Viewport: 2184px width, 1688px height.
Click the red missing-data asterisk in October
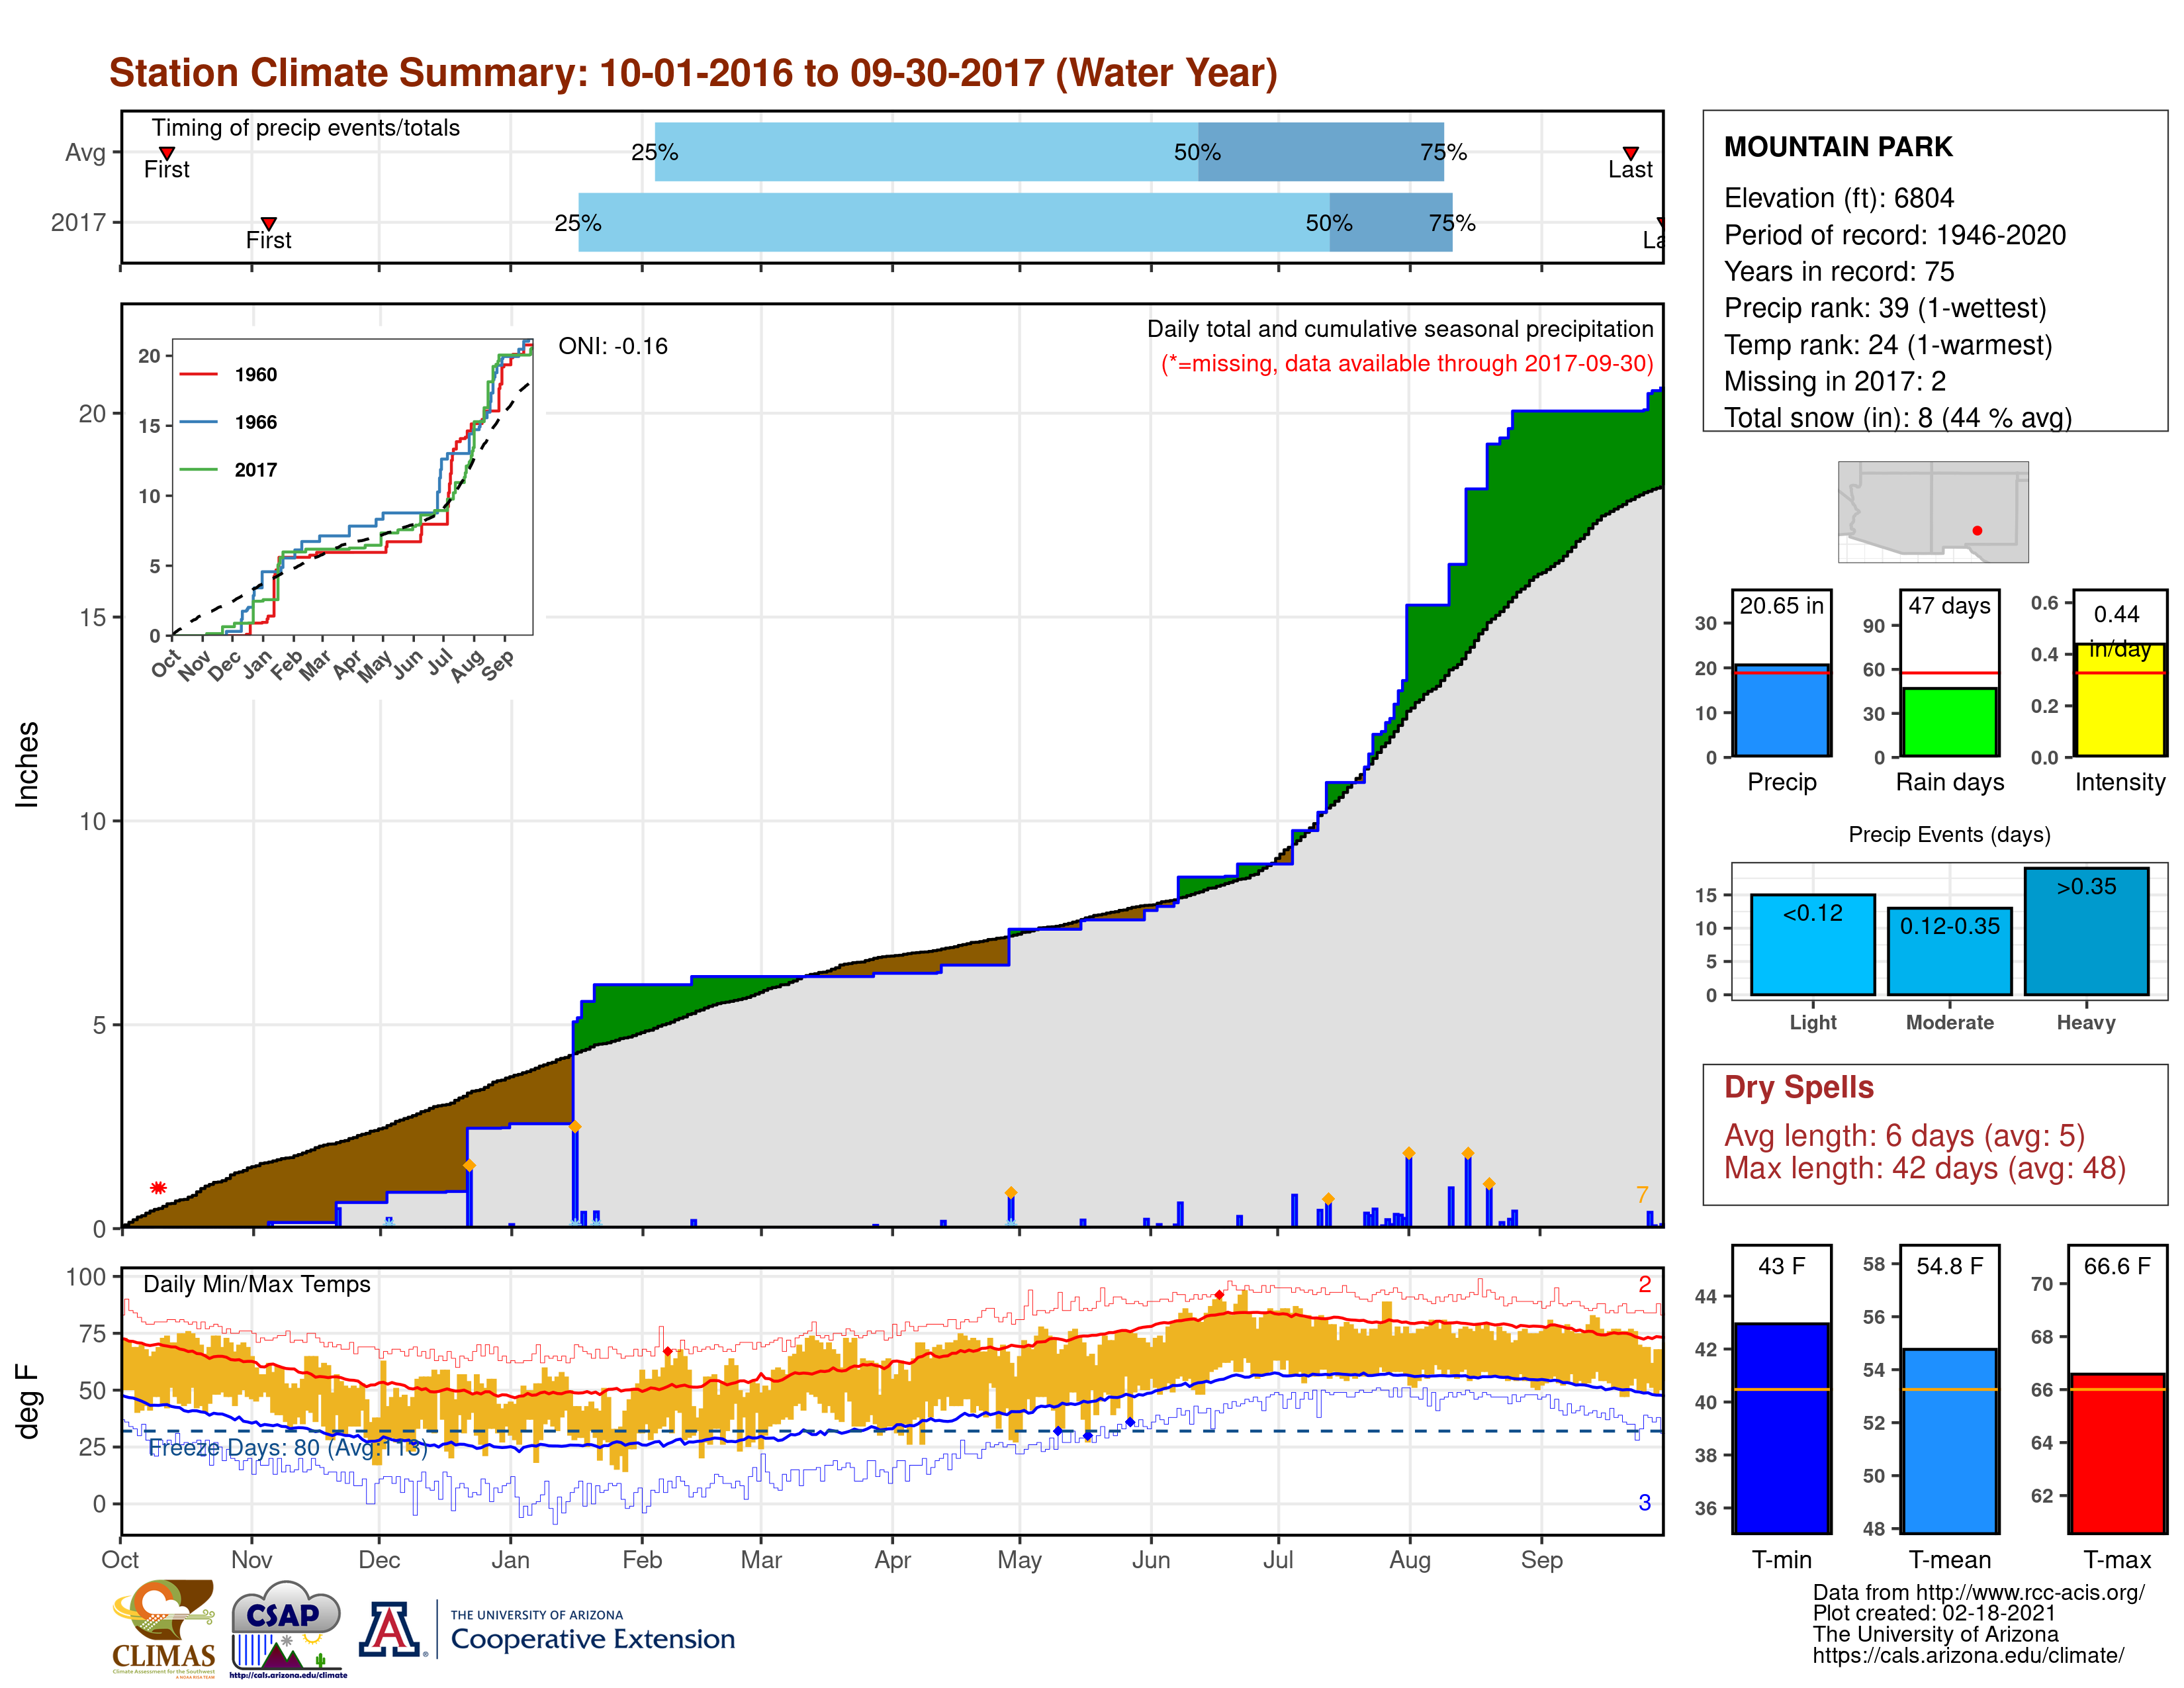[x=158, y=1187]
